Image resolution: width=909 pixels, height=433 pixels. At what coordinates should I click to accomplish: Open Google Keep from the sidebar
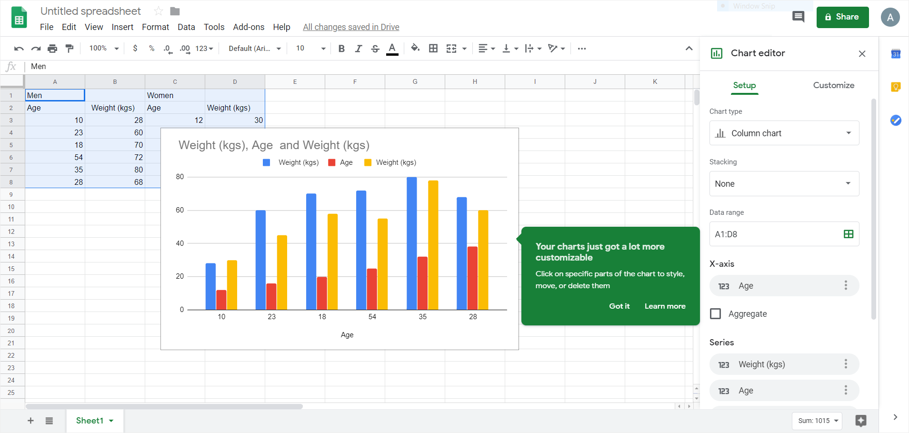coord(897,87)
